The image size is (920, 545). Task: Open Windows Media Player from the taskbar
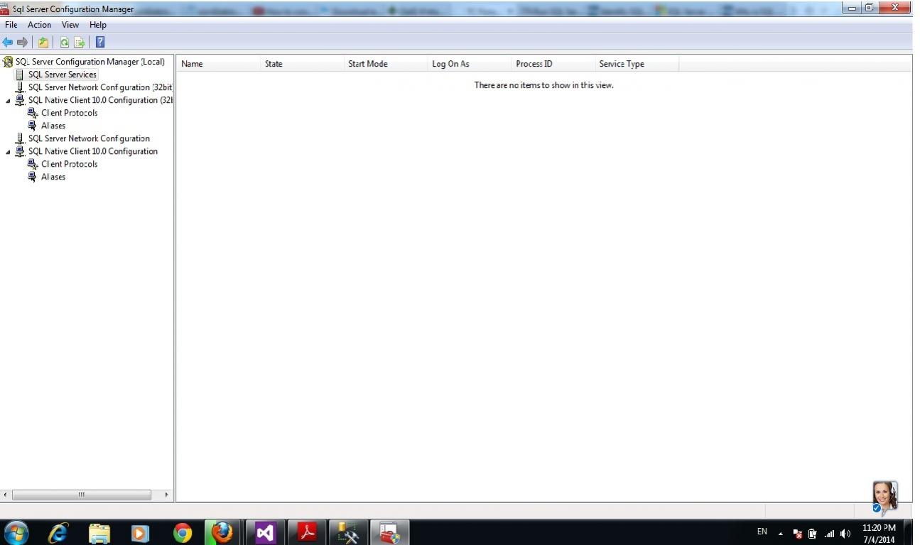pos(141,532)
